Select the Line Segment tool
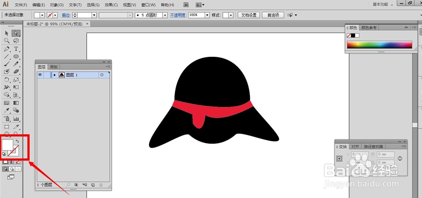Viewport: 422px width, 198px height. point(7,56)
